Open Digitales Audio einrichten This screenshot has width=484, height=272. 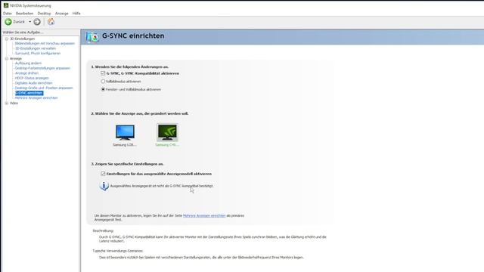(x=33, y=83)
